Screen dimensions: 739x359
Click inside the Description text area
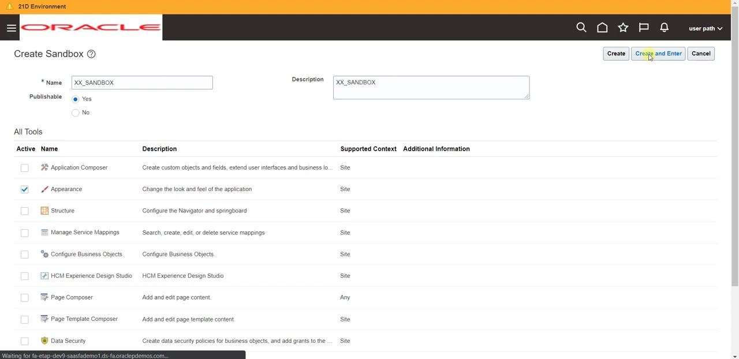(x=431, y=88)
